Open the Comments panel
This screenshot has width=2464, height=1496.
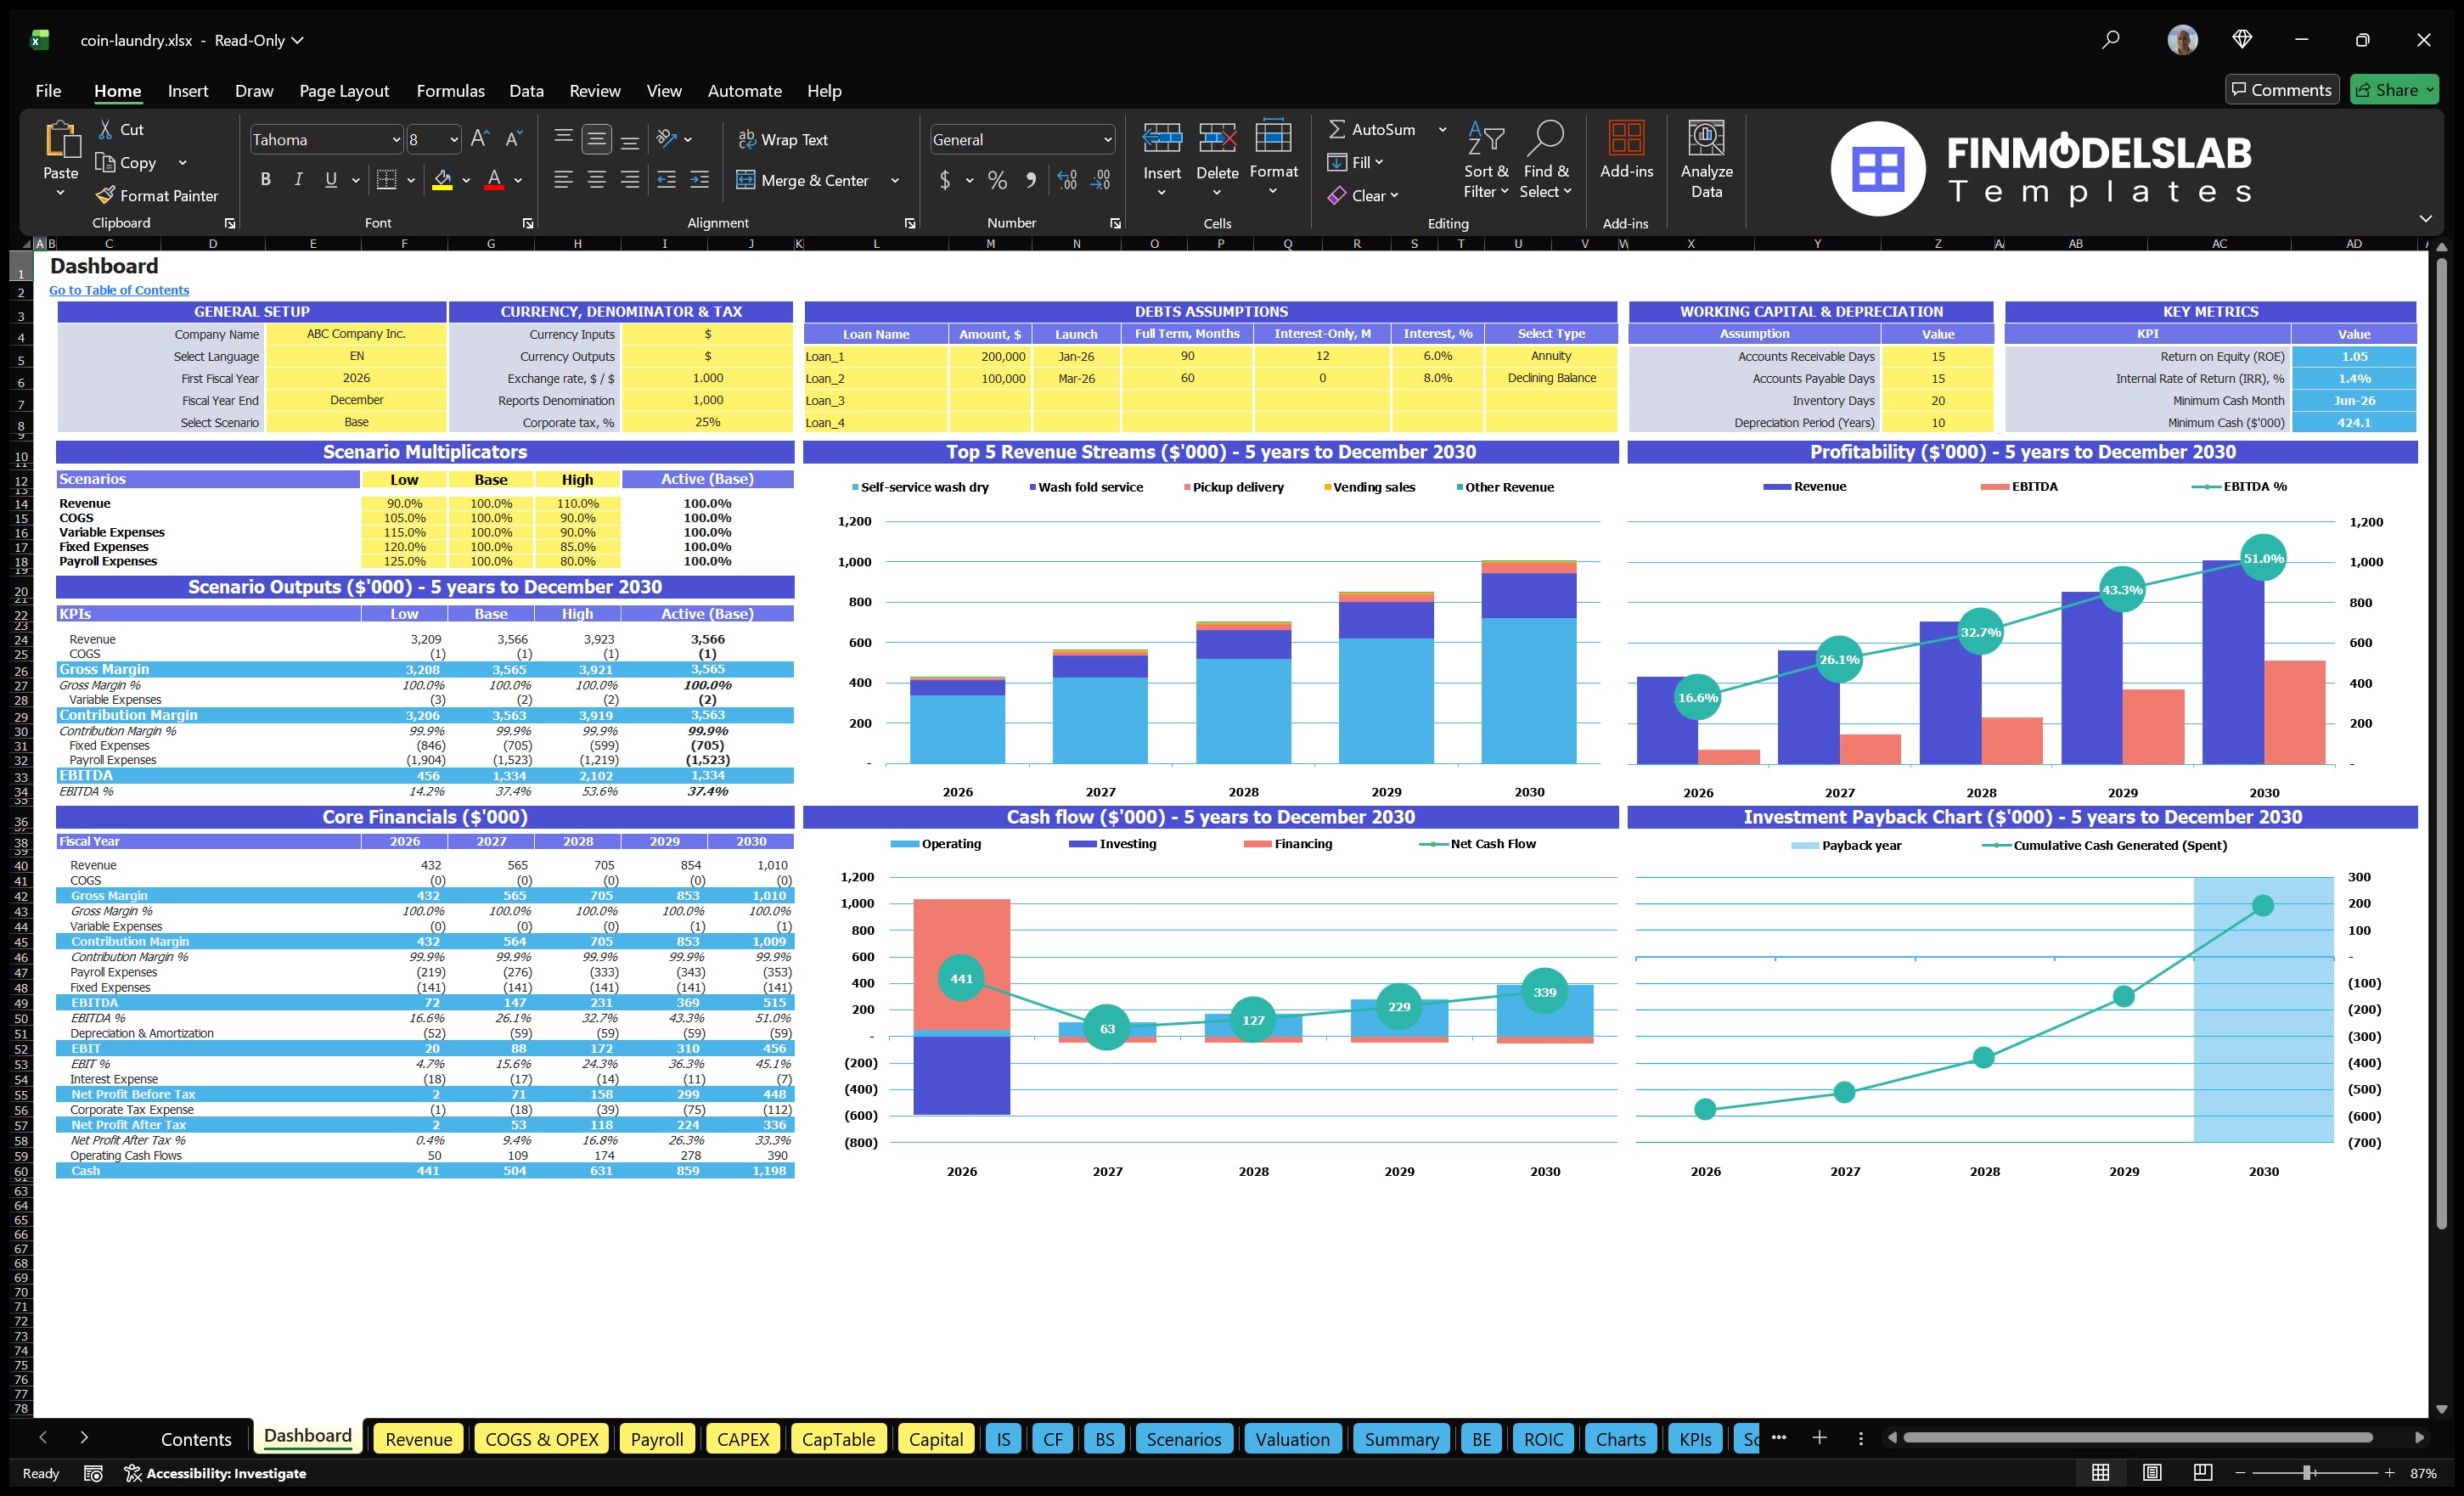pyautogui.click(x=2282, y=89)
